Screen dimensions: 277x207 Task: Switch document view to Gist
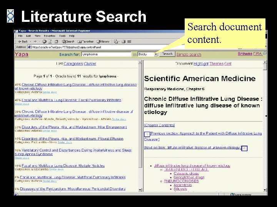tap(228, 64)
